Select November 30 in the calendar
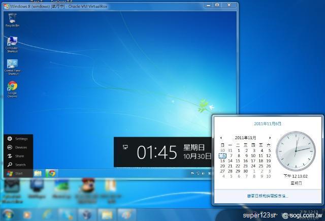 click(x=245, y=171)
